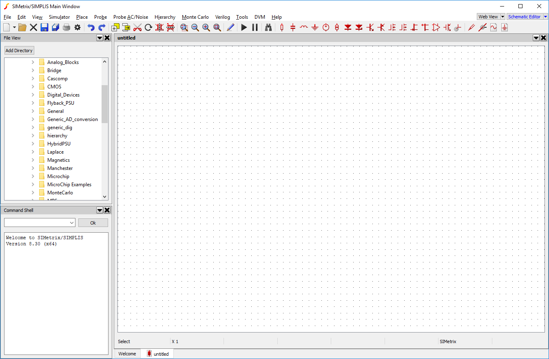This screenshot has width=549, height=359.
Task: Click the waveform generator sine icon
Action: [494, 27]
